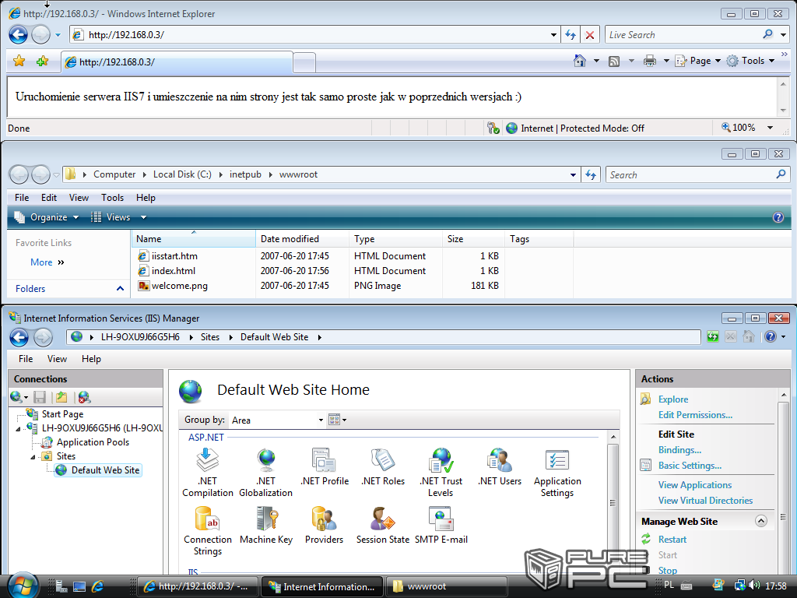Select the welcome.png file
This screenshot has width=797, height=598.
click(179, 286)
